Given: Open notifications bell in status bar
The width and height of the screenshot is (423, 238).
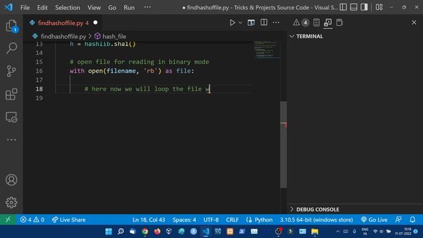Looking at the screenshot, I should click(x=412, y=219).
